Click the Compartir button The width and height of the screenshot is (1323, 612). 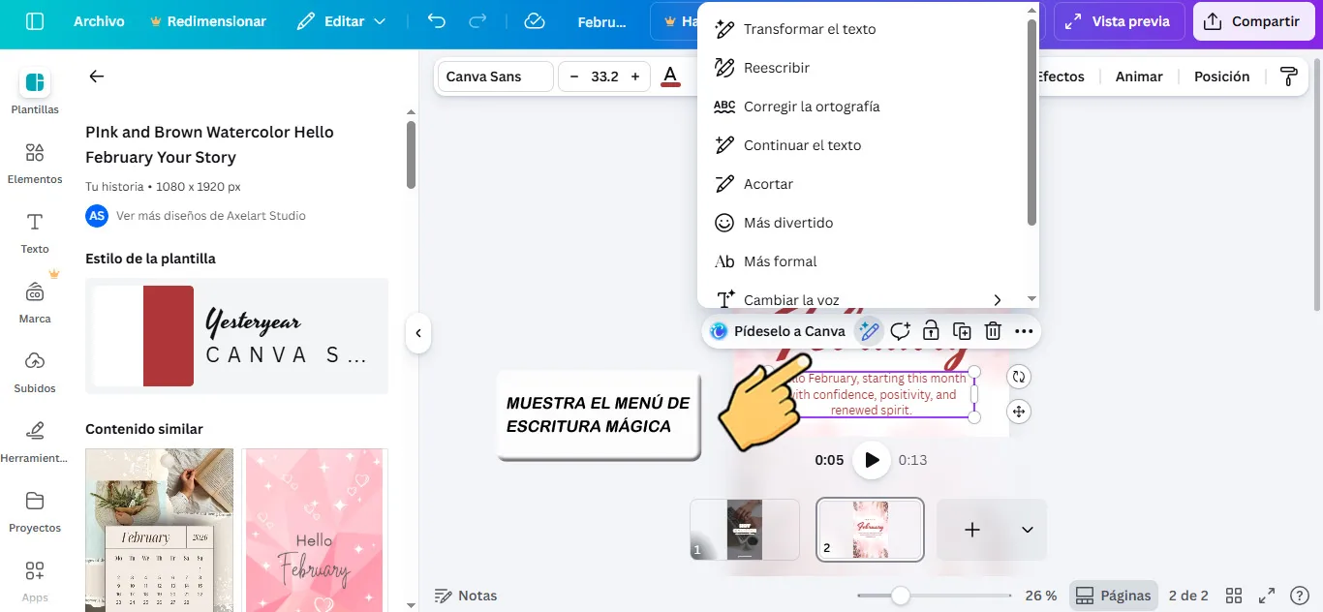[x=1253, y=20]
